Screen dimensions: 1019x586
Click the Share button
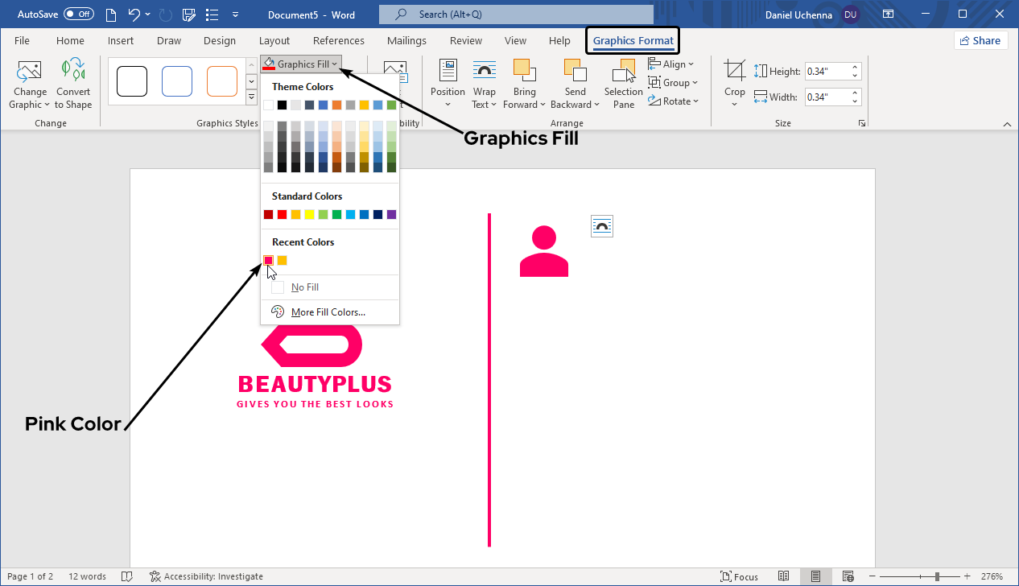980,41
